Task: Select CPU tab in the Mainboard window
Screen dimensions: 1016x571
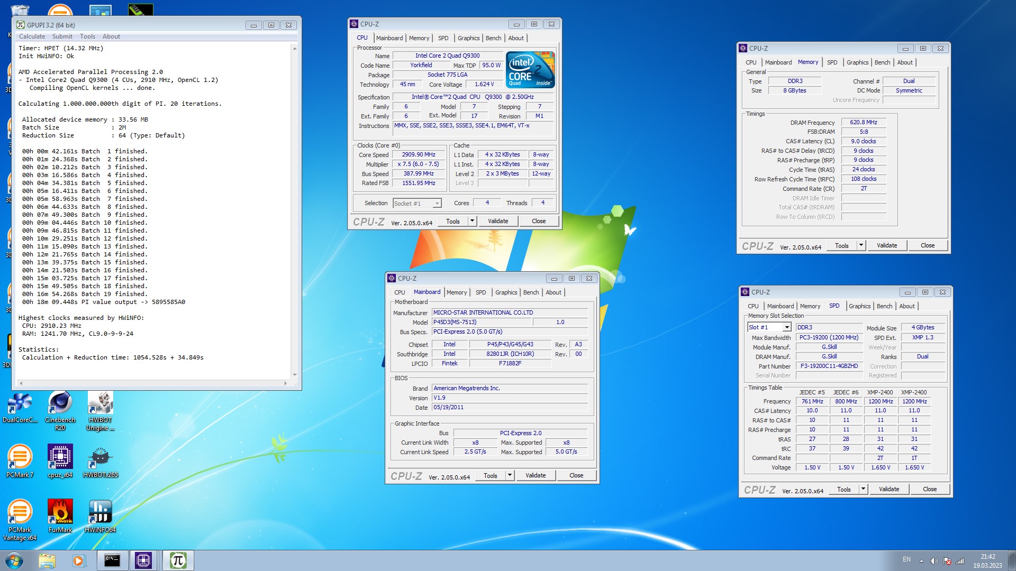Action: (x=400, y=292)
